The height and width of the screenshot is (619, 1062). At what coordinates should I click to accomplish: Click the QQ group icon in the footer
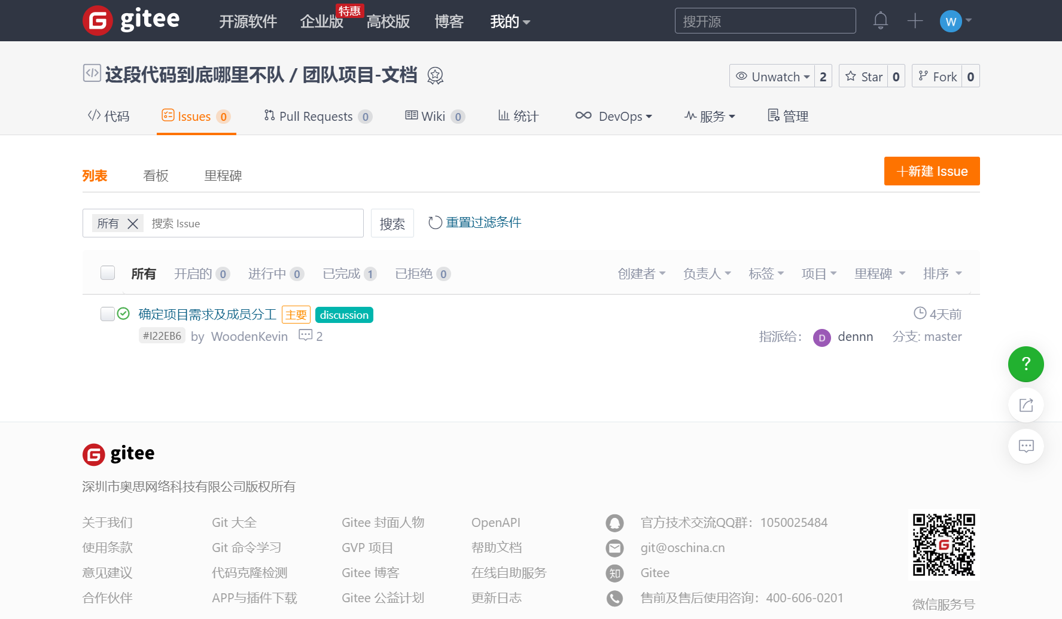tap(614, 523)
